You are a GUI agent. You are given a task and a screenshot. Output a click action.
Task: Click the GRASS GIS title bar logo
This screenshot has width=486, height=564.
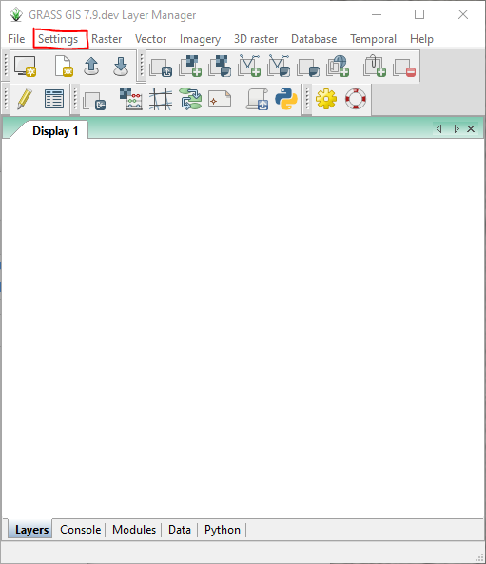[16, 15]
